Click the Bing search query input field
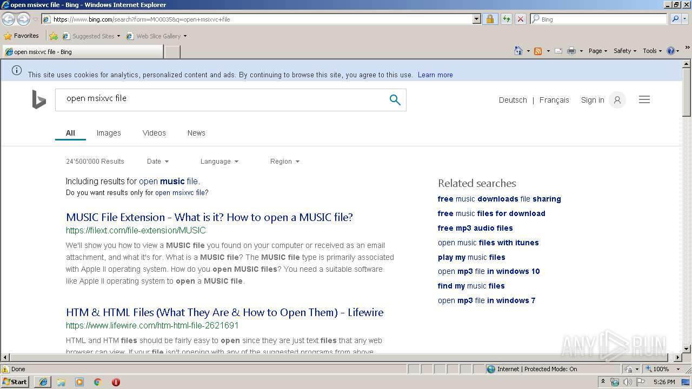The height and width of the screenshot is (389, 692). point(222,100)
